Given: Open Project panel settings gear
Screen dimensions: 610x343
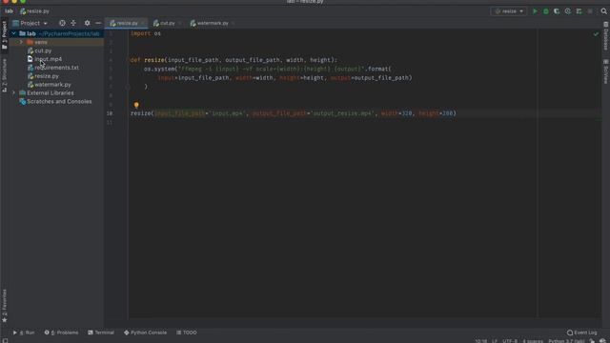Looking at the screenshot, I should [87, 23].
